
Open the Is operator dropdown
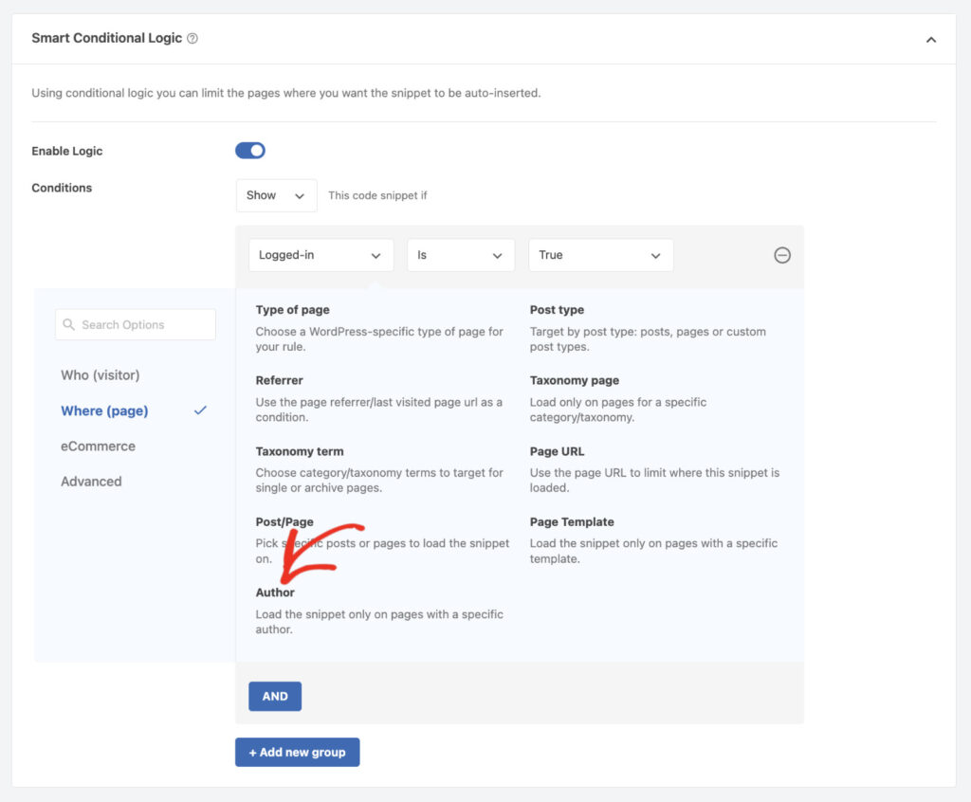pos(461,255)
